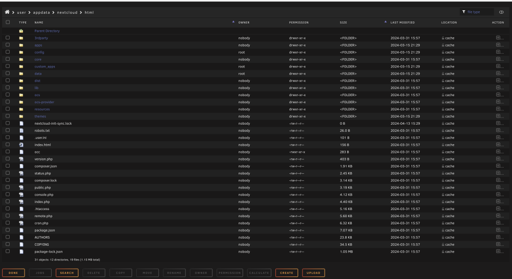The image size is (512, 279).
Task: Open the Parent Directory link
Action: 47,31
